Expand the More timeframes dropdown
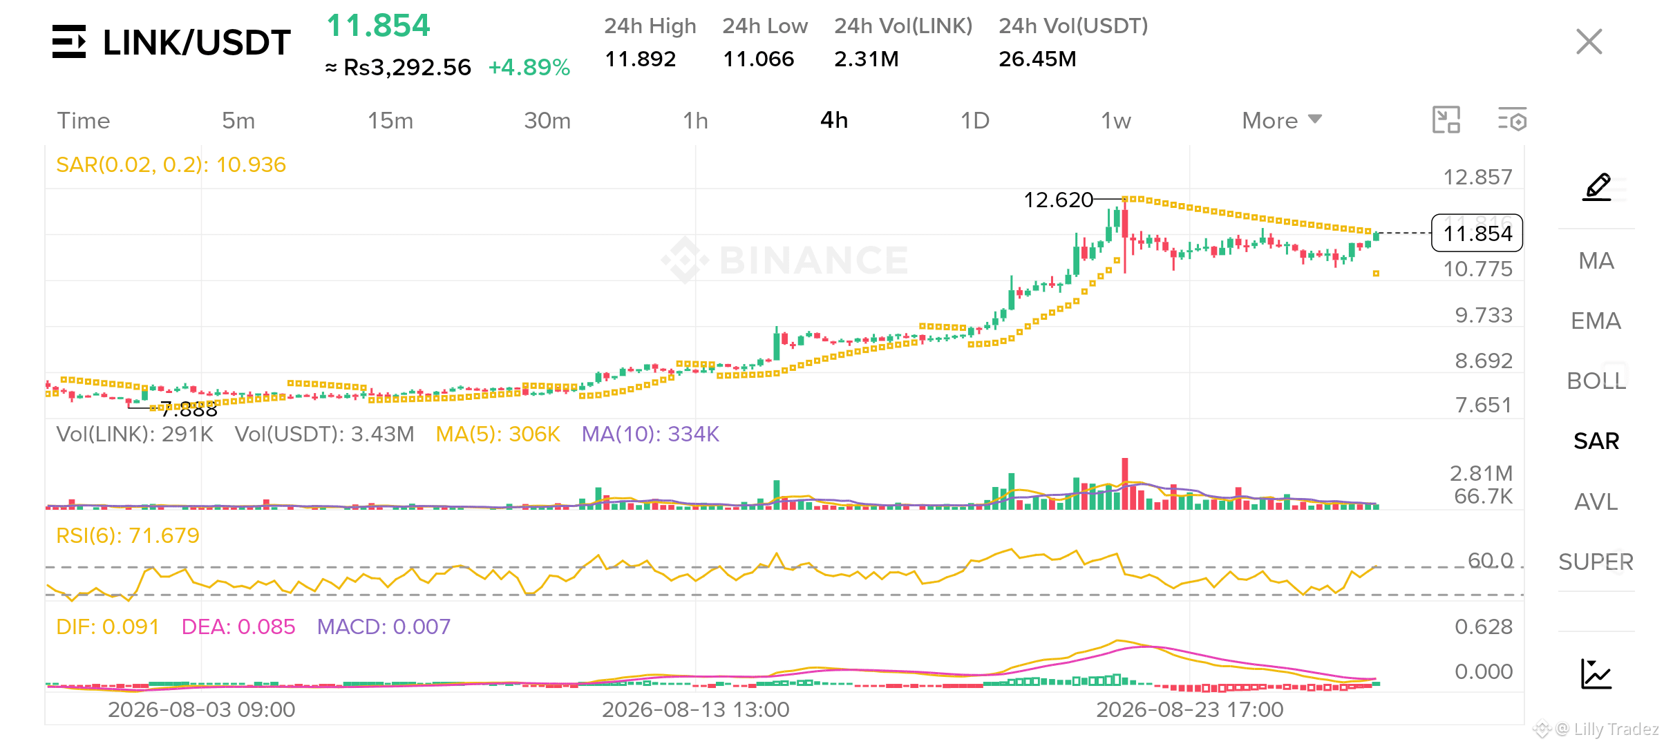The width and height of the screenshot is (1664, 746). coord(1282,120)
